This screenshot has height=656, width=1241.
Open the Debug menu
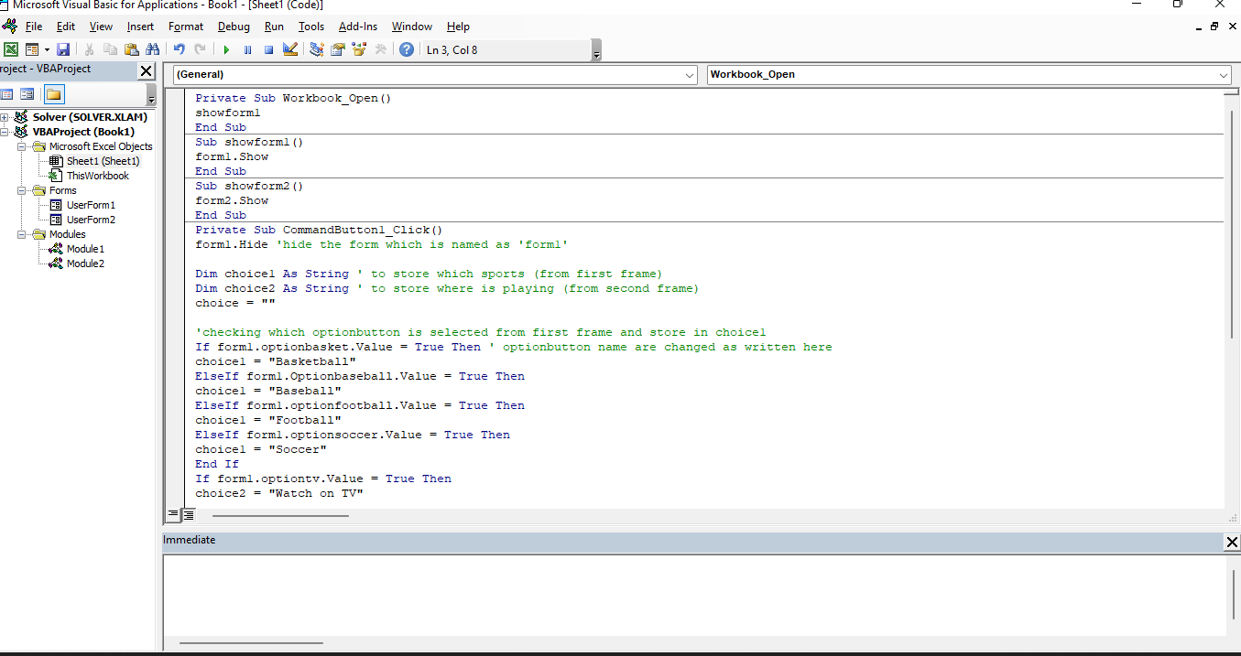coord(233,27)
